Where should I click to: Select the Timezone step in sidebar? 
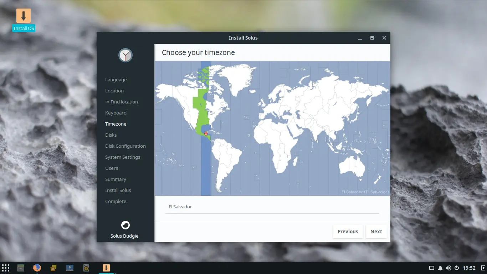coord(116,124)
